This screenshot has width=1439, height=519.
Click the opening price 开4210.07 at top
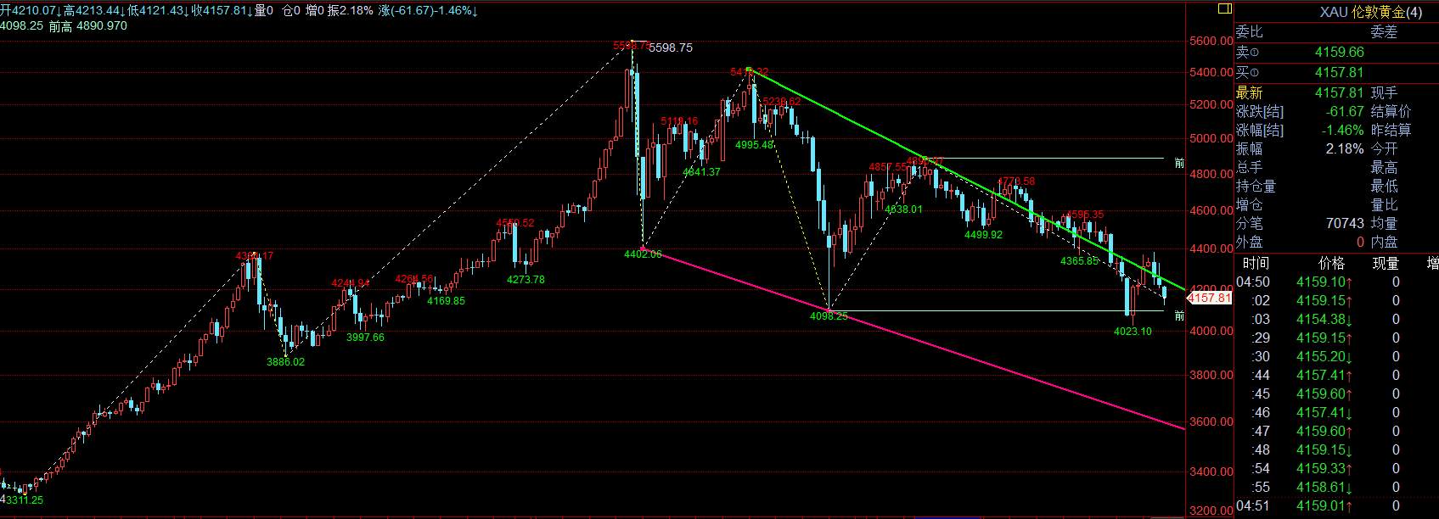31,11
